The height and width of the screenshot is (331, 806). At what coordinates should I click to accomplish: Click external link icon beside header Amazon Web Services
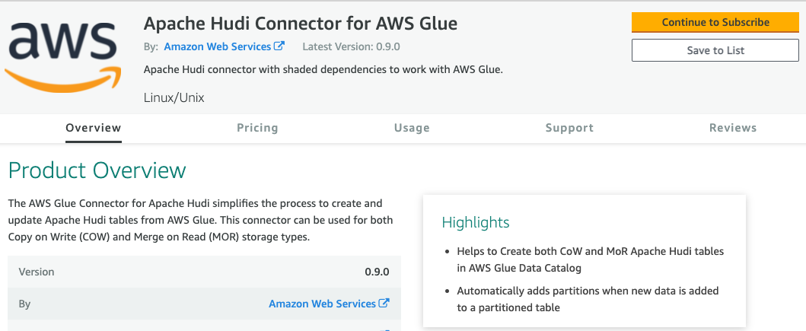[x=279, y=46]
